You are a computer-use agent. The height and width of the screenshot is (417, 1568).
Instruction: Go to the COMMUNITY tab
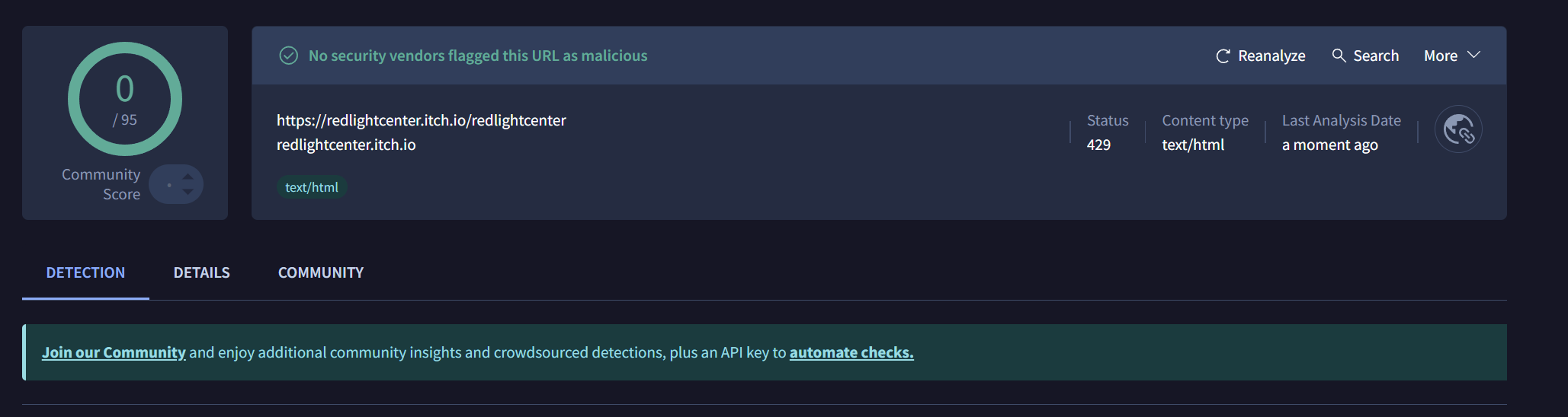tap(321, 272)
